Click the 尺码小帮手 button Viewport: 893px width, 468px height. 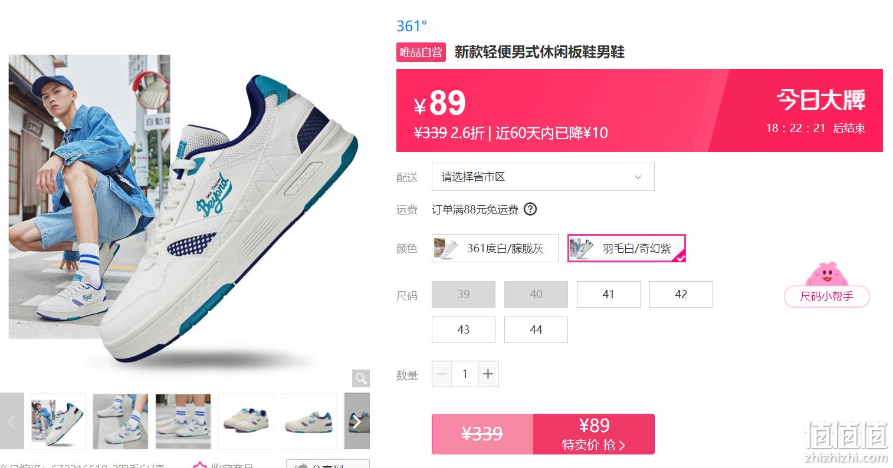coord(826,296)
